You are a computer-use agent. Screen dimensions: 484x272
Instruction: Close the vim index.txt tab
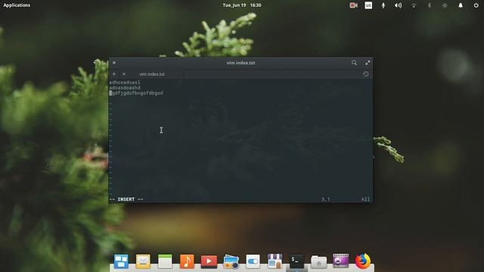point(124,74)
